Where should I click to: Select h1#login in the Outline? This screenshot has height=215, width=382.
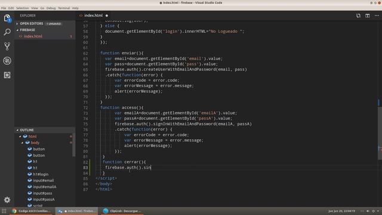click(x=41, y=174)
